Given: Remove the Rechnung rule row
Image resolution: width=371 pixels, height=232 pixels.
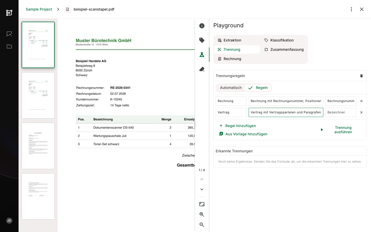Looking at the screenshot, I should [x=361, y=101].
